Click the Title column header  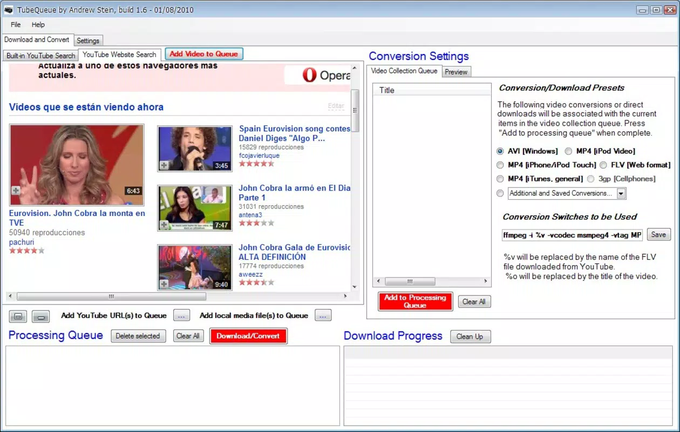click(432, 90)
